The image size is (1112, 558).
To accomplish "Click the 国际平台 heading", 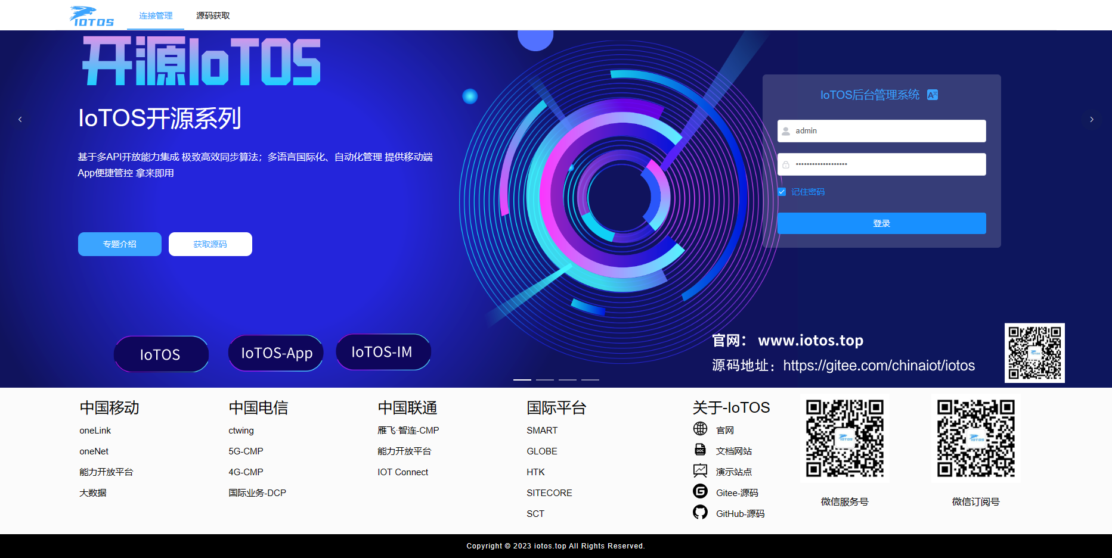I will 556,408.
